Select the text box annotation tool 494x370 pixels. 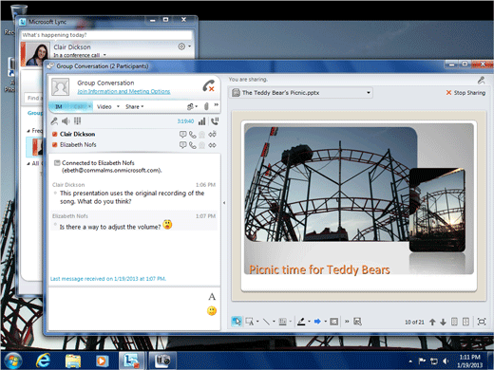[250, 322]
